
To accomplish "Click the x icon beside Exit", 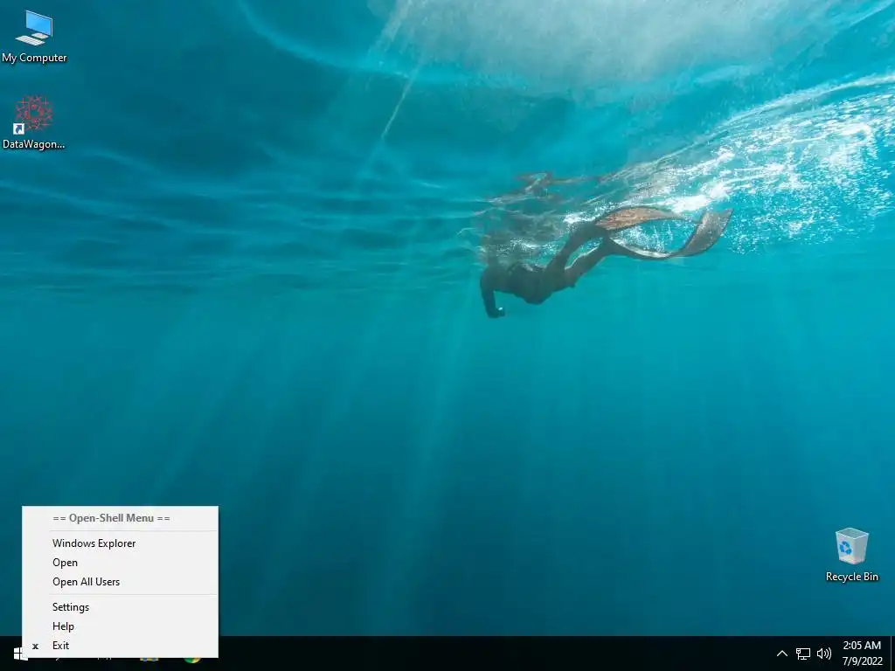I will (x=35, y=647).
